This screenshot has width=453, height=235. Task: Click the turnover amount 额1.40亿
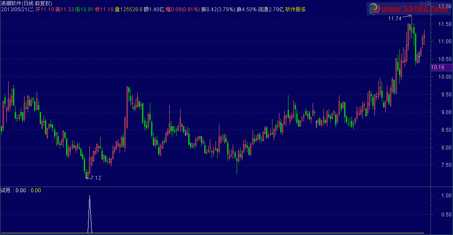coord(154,10)
